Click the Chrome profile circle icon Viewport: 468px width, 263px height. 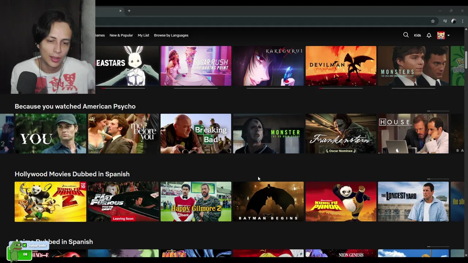[x=454, y=21]
